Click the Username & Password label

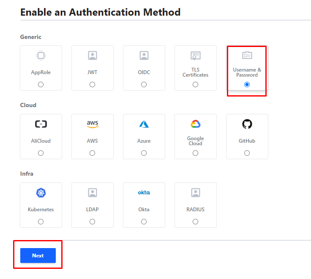pos(247,72)
